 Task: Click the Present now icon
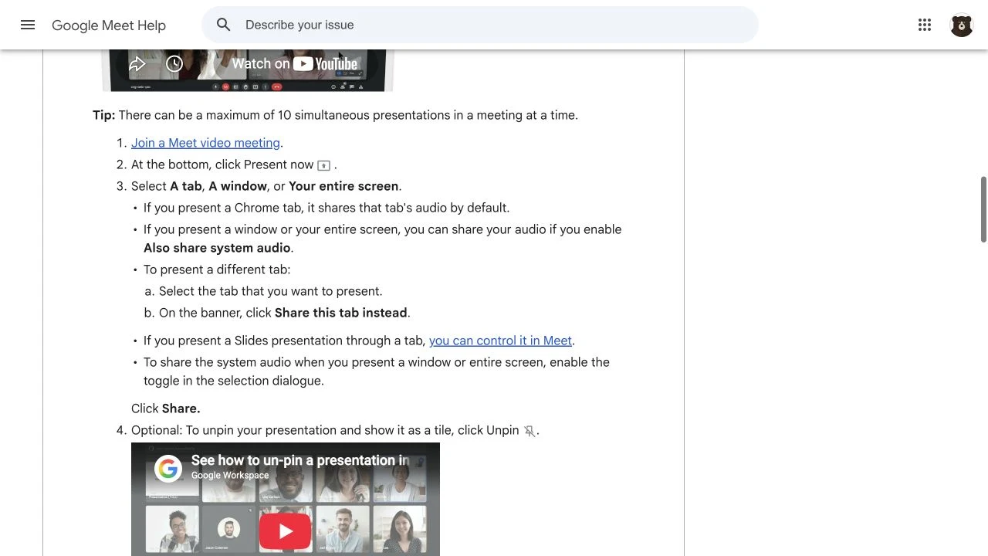324,165
